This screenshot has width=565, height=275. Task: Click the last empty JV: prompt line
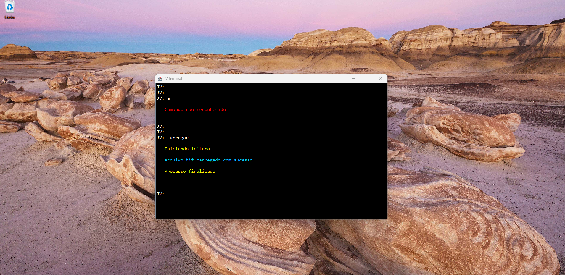[x=160, y=194]
